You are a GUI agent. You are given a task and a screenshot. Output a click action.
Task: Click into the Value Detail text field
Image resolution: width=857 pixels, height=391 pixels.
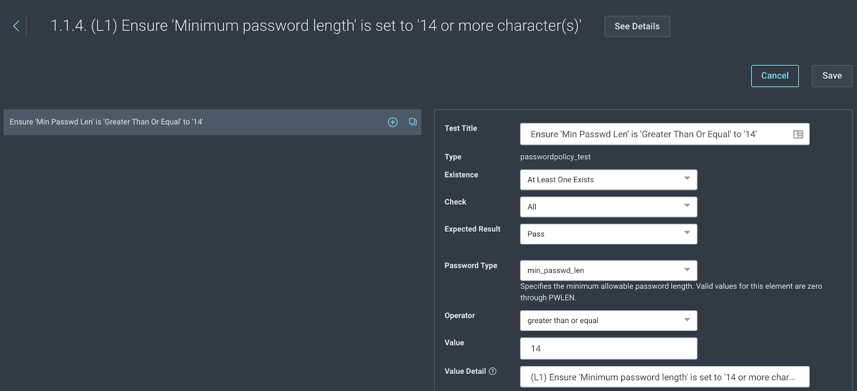[x=664, y=377]
